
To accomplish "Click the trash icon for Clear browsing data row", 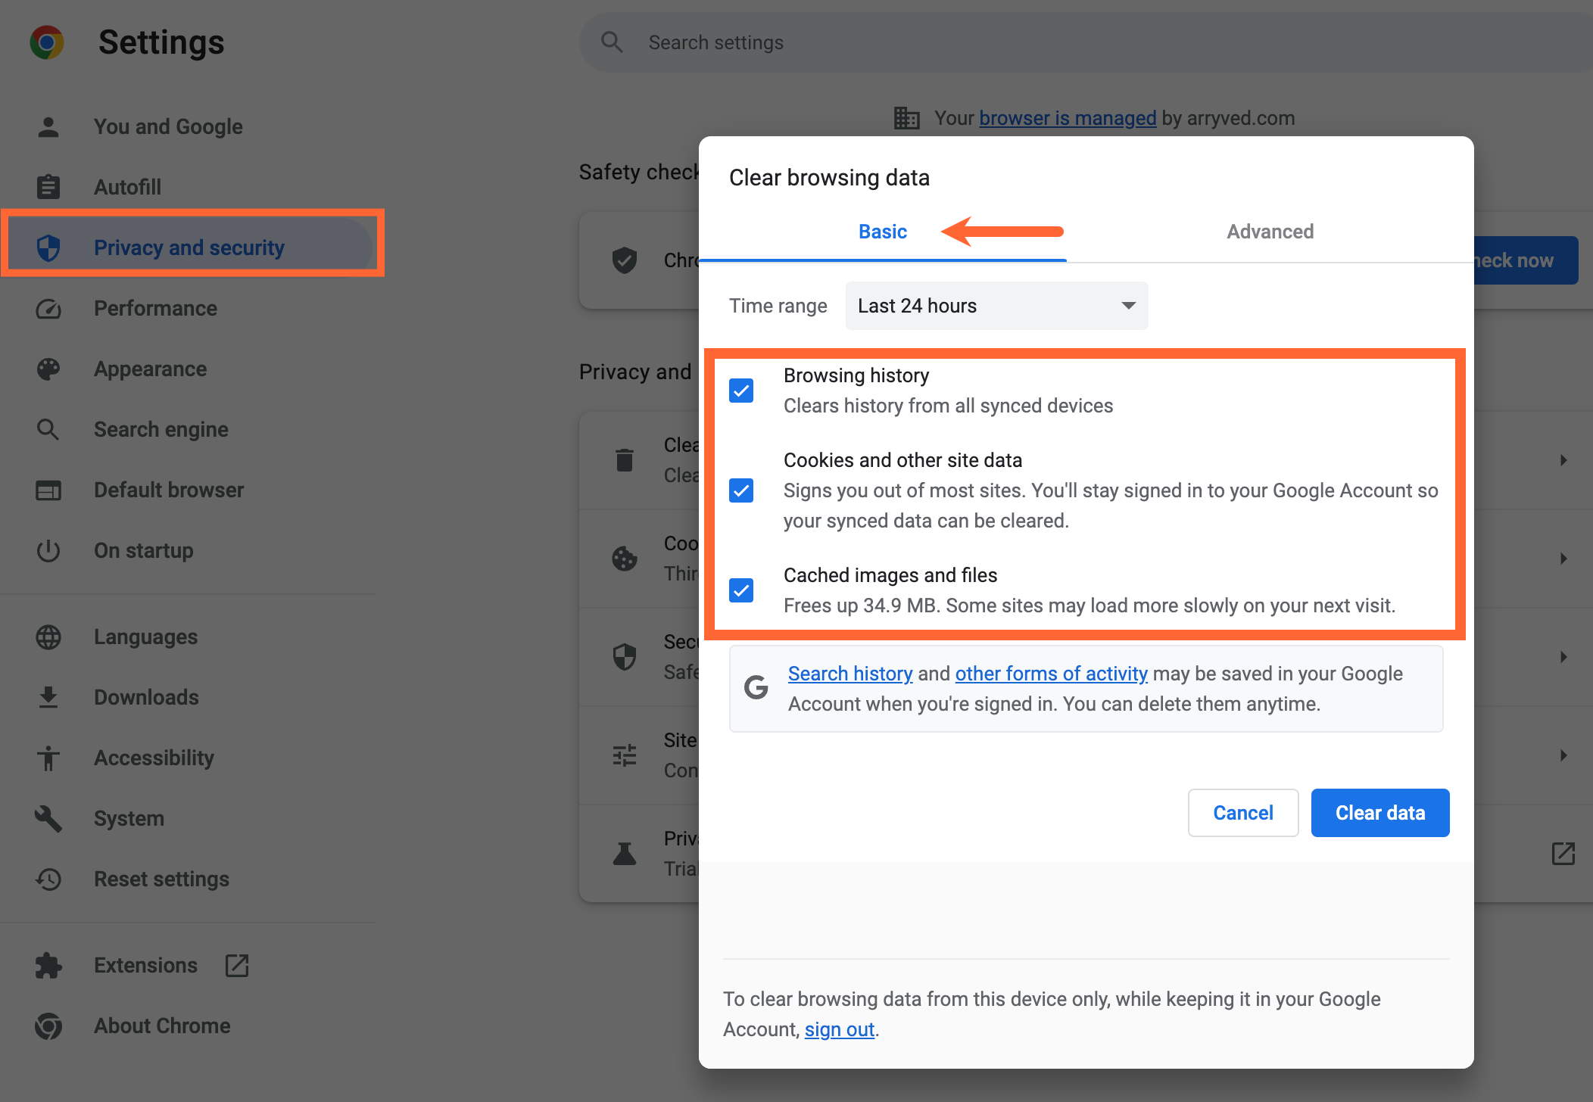I will point(625,460).
